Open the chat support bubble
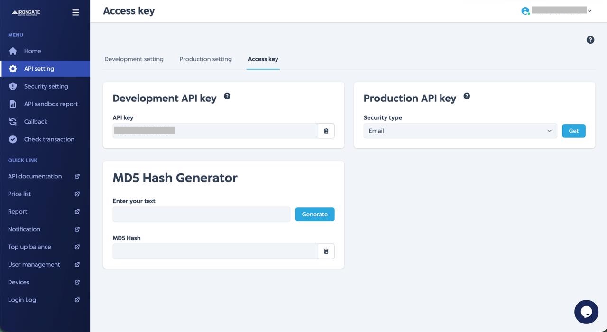Screen dimensions: 607x332 pyautogui.click(x=586, y=312)
